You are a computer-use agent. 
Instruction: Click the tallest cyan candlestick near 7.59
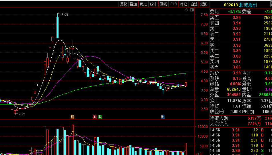click(58, 27)
